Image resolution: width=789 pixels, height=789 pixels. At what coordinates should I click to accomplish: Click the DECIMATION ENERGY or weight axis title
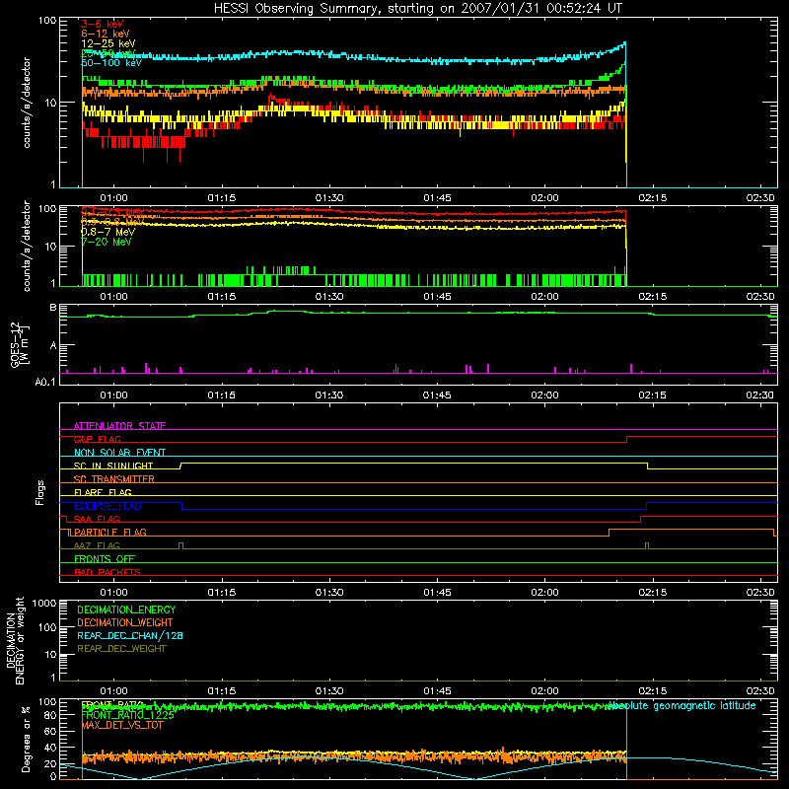pos(15,640)
